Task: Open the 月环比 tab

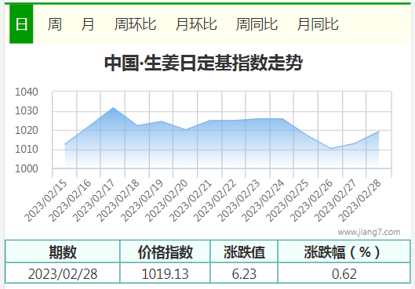Action: [196, 24]
